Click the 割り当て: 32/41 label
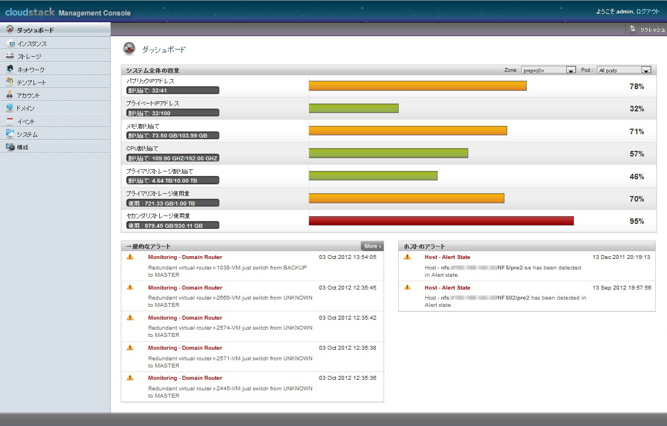Screen dimensions: 667x426 [x=173, y=90]
